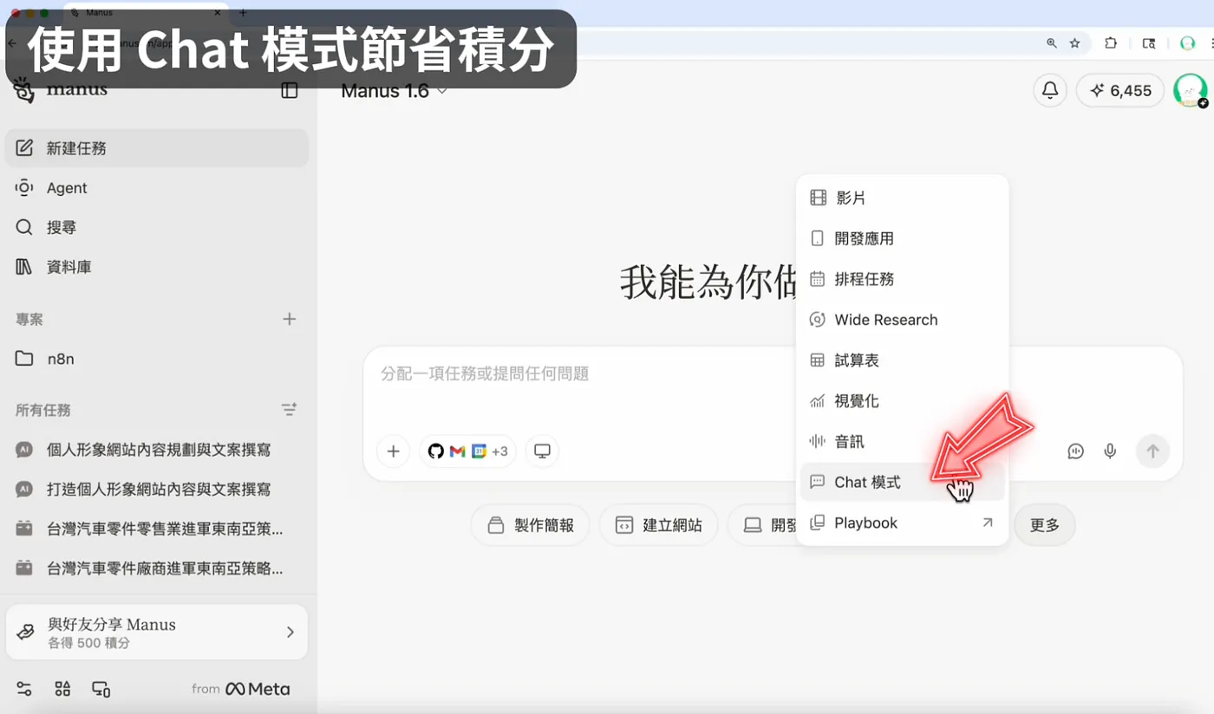Choose the 製作簡報 quick action
Screen dimensions: 1214x714
click(530, 525)
